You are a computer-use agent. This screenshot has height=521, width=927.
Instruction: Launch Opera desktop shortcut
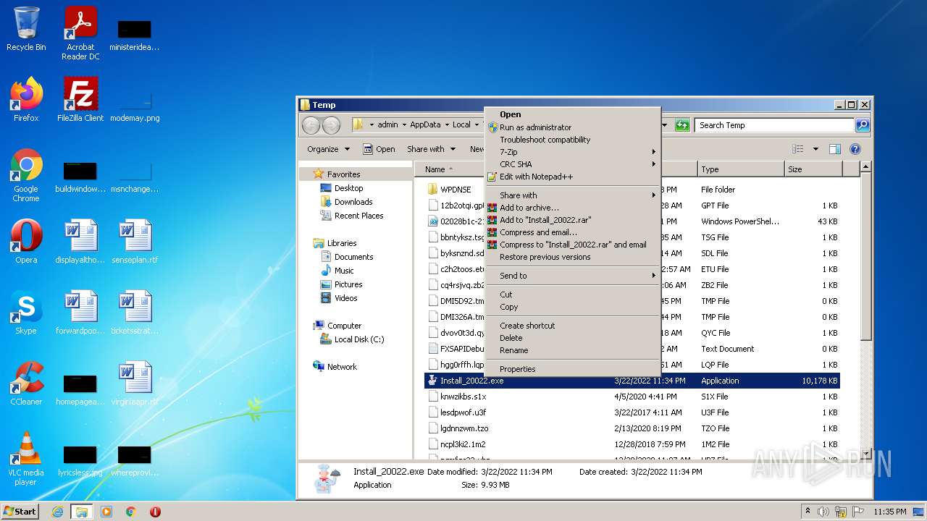[26, 242]
